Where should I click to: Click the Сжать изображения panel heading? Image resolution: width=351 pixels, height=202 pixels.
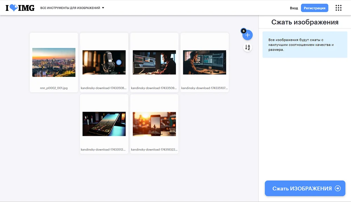(x=305, y=22)
